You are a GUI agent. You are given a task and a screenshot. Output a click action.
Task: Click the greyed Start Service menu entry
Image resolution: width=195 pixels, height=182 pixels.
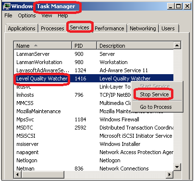click(155, 86)
